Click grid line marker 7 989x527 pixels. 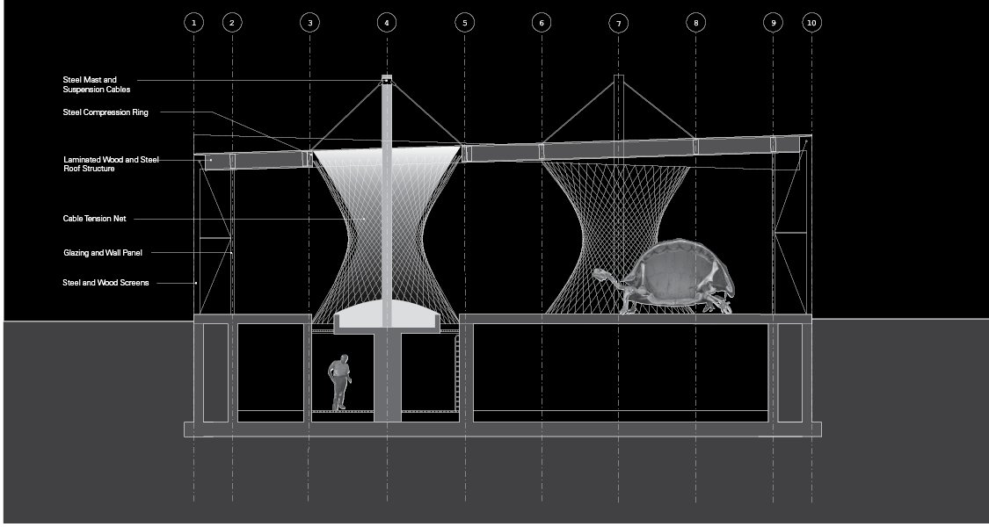pos(619,24)
